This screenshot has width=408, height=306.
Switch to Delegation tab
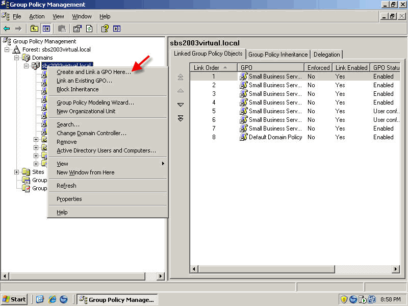point(326,55)
